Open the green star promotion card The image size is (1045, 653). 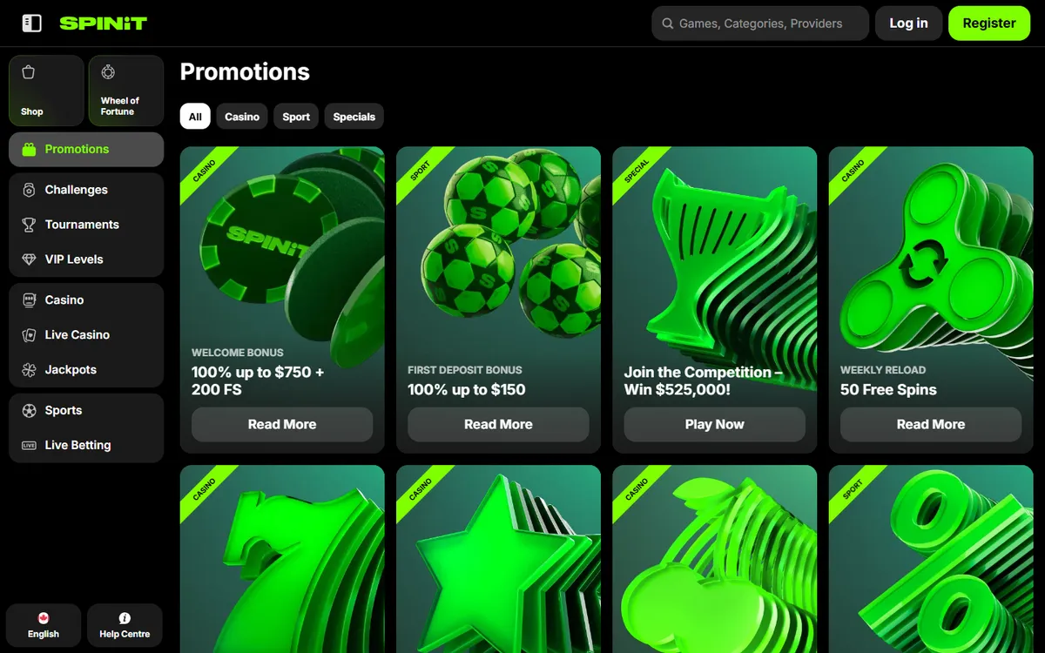pyautogui.click(x=498, y=559)
